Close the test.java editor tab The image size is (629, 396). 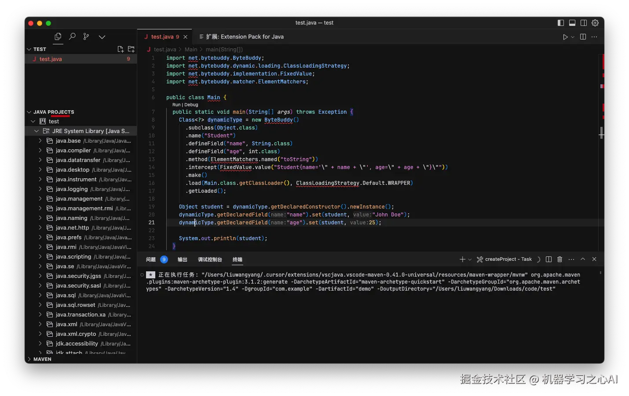pos(186,37)
